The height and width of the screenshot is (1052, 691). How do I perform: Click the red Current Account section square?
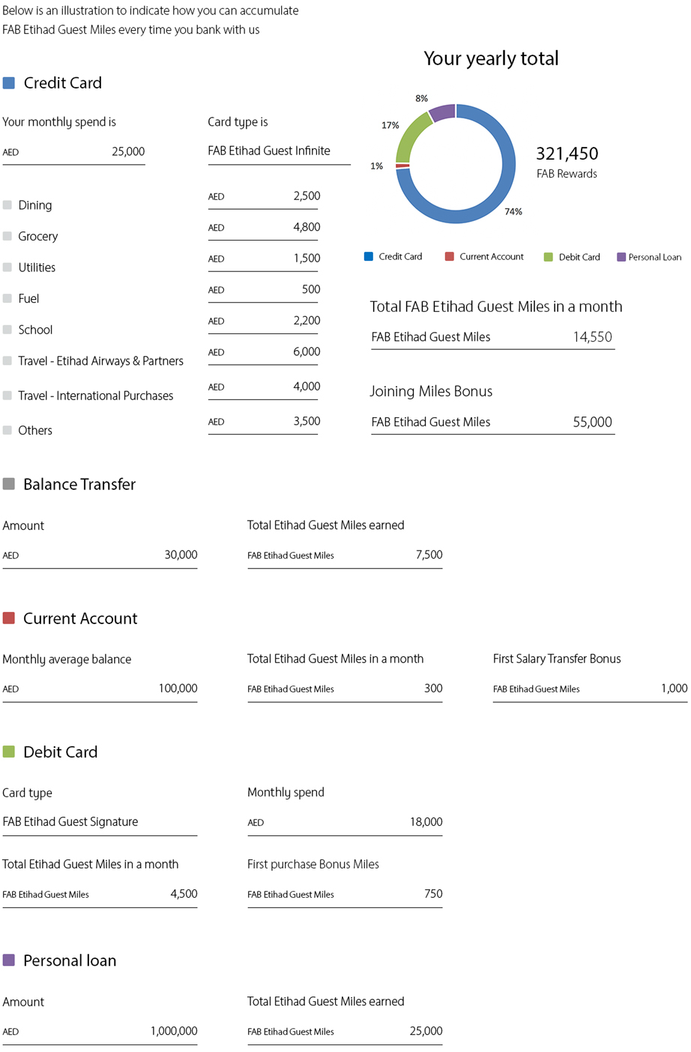coord(9,618)
